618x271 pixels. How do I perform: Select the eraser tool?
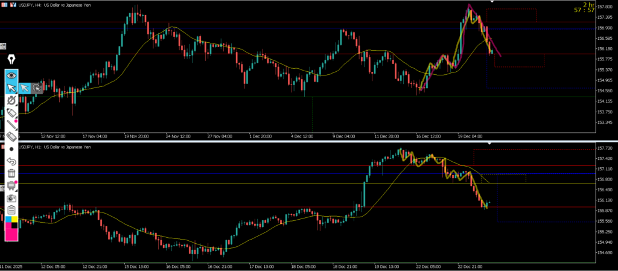(x=11, y=138)
